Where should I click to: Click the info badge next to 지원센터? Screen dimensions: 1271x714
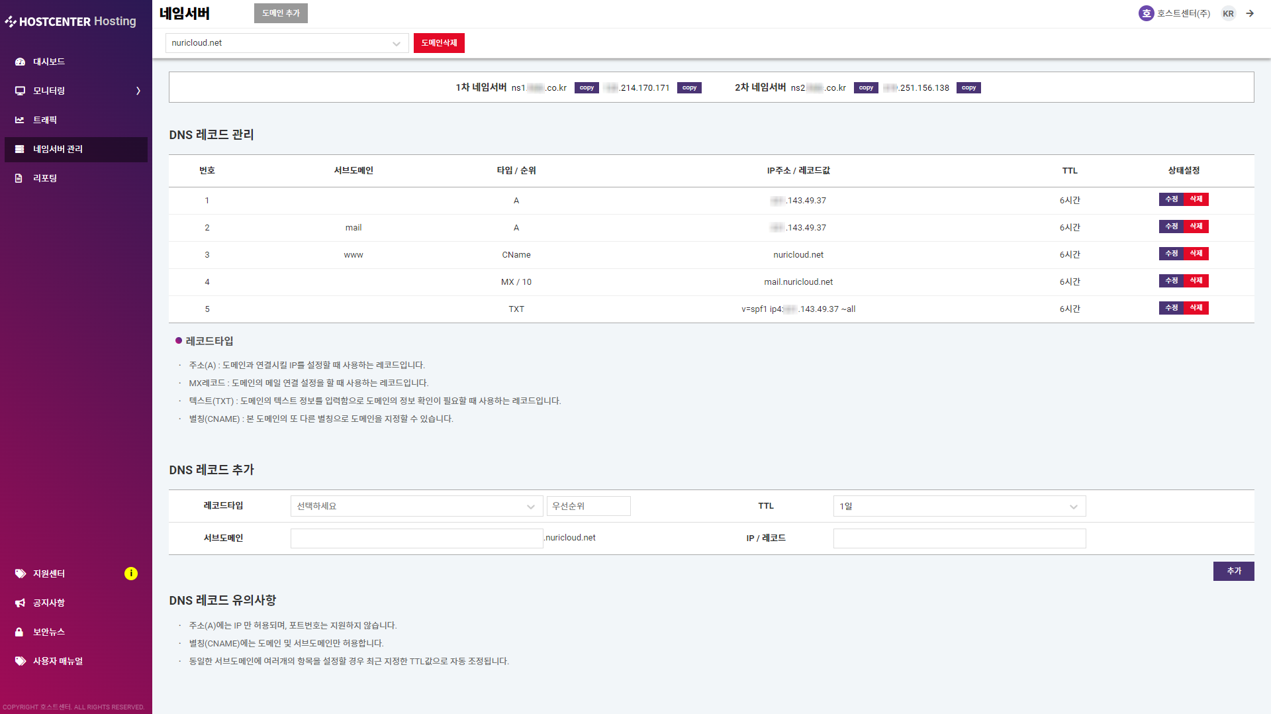(131, 574)
